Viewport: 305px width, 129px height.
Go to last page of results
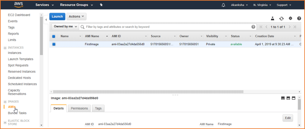[x=295, y=27]
